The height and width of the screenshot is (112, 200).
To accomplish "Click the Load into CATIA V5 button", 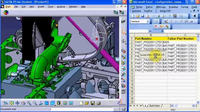I will 152,55.
